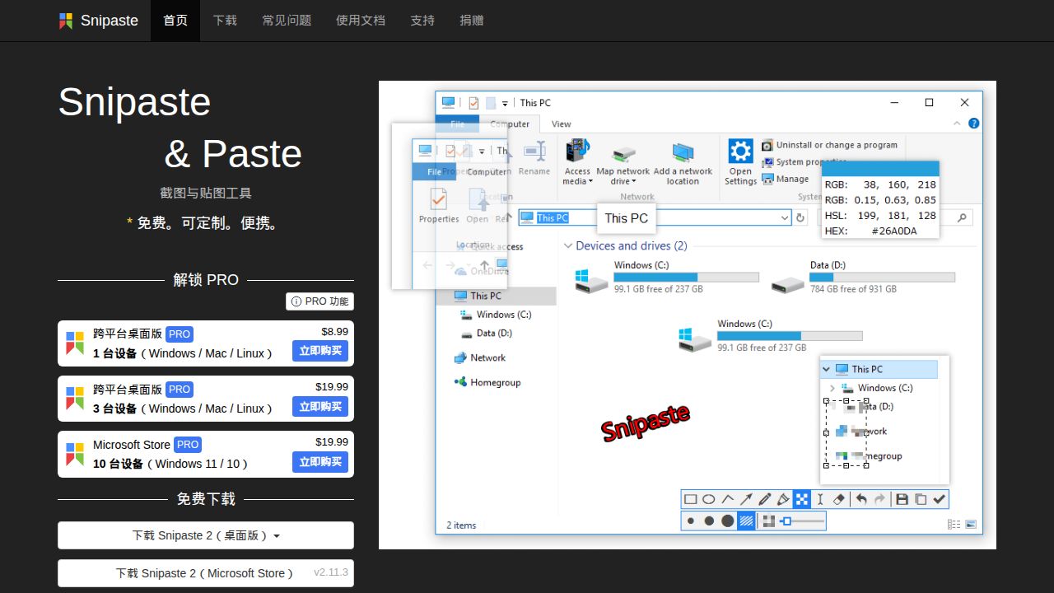The width and height of the screenshot is (1054, 593).
Task: Open the 下载 Snipaste 2 (桌面版) dropdown
Action: [x=206, y=535]
